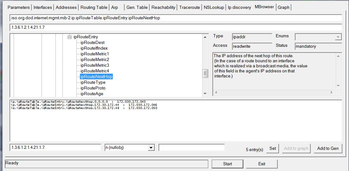Open the Ip discovery tab

click(239, 7)
